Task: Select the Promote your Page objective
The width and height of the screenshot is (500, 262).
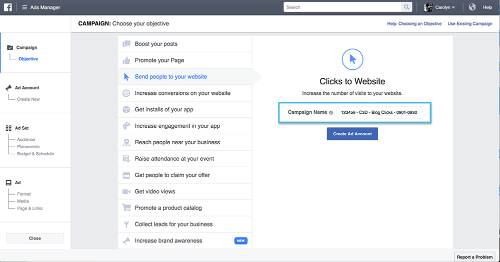Action: click(x=185, y=60)
